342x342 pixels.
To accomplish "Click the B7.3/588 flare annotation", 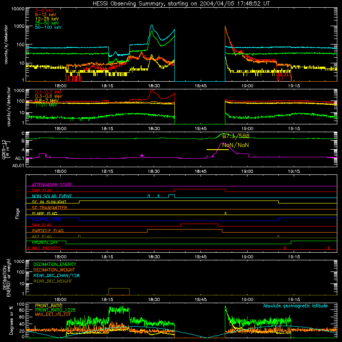I will tap(236, 136).
